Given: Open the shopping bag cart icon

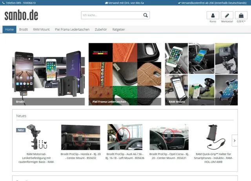Looking at the screenshot, I should point(241,15).
